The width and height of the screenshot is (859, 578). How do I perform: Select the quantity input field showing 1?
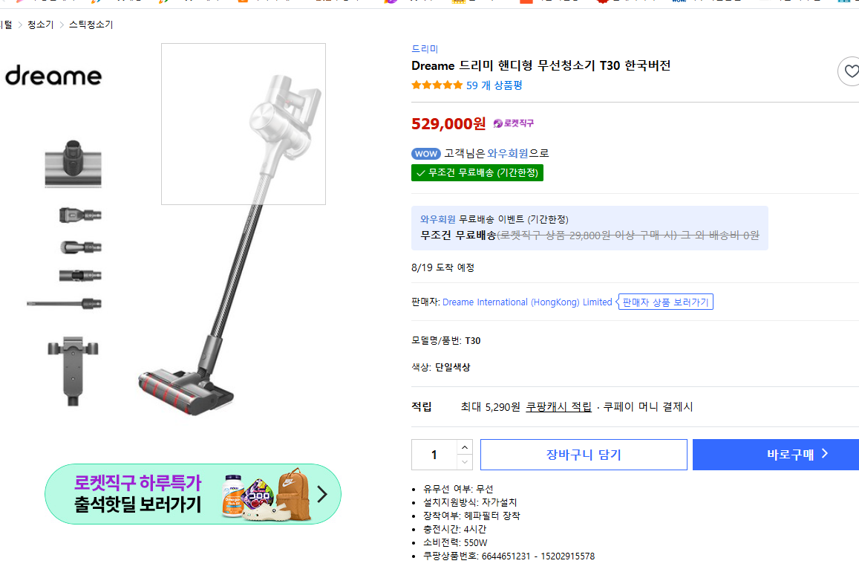[x=434, y=454]
